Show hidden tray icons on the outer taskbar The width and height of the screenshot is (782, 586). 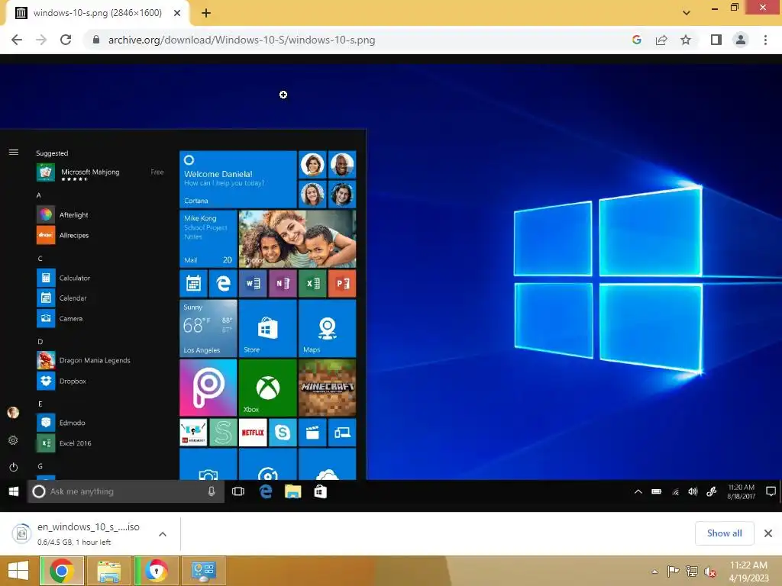point(654,572)
